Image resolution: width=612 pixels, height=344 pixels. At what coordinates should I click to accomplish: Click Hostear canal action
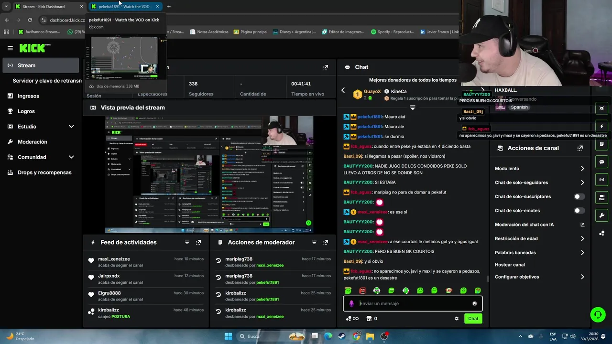click(510, 265)
